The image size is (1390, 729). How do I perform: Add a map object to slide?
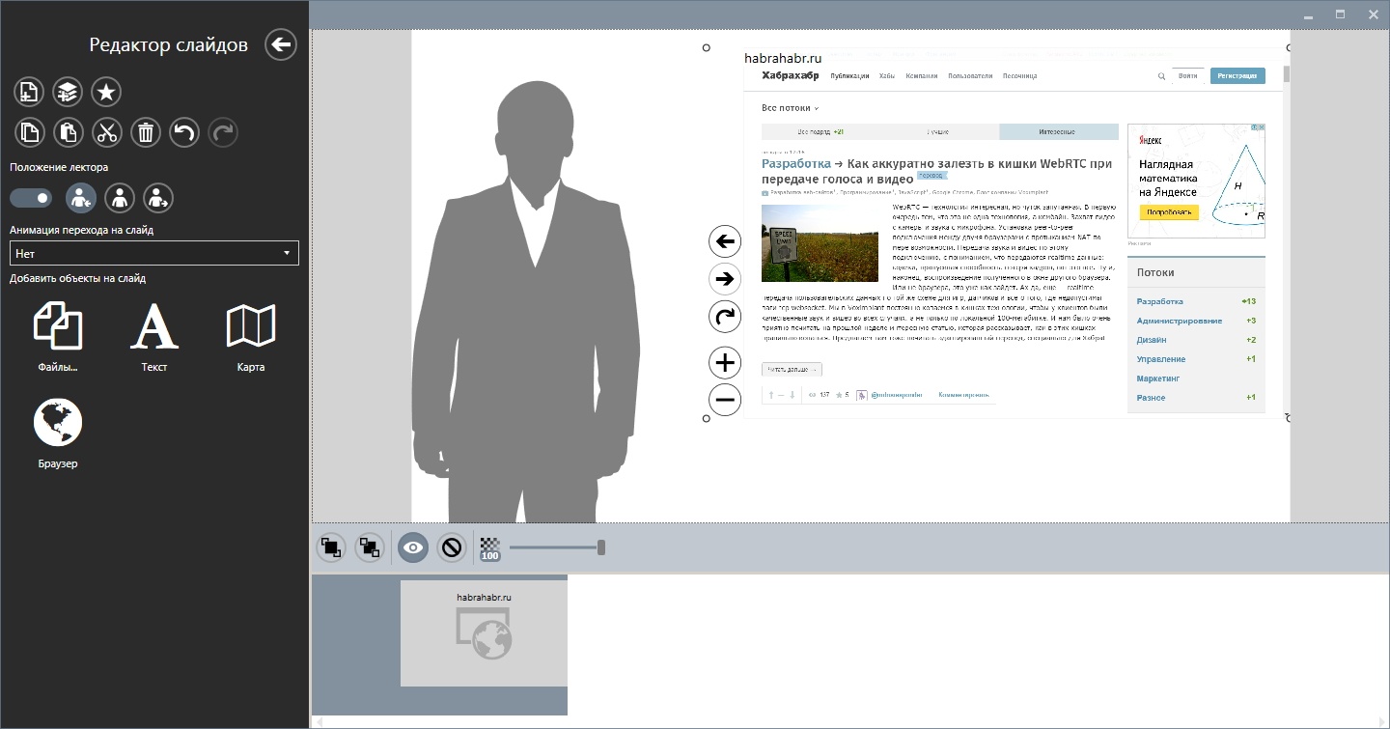(251, 337)
